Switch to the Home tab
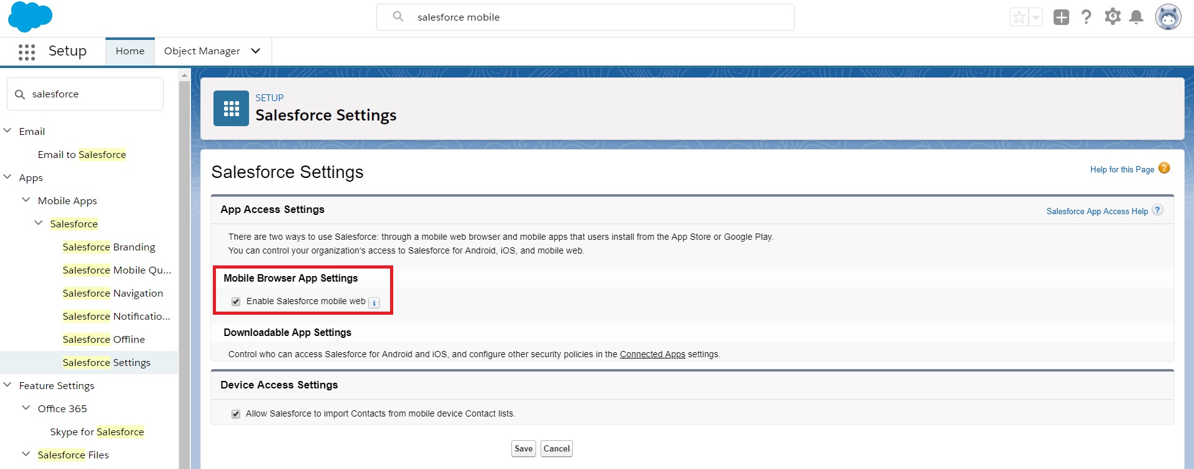Screen dimensions: 1194x469 tap(130, 51)
